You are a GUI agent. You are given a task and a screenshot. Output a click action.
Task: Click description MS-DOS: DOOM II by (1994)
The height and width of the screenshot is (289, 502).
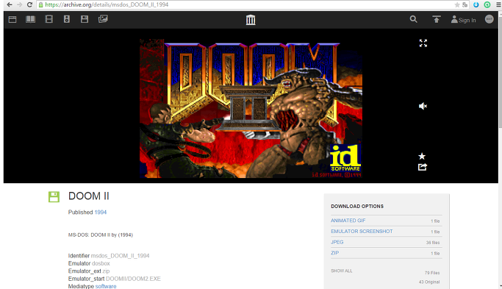coord(100,235)
